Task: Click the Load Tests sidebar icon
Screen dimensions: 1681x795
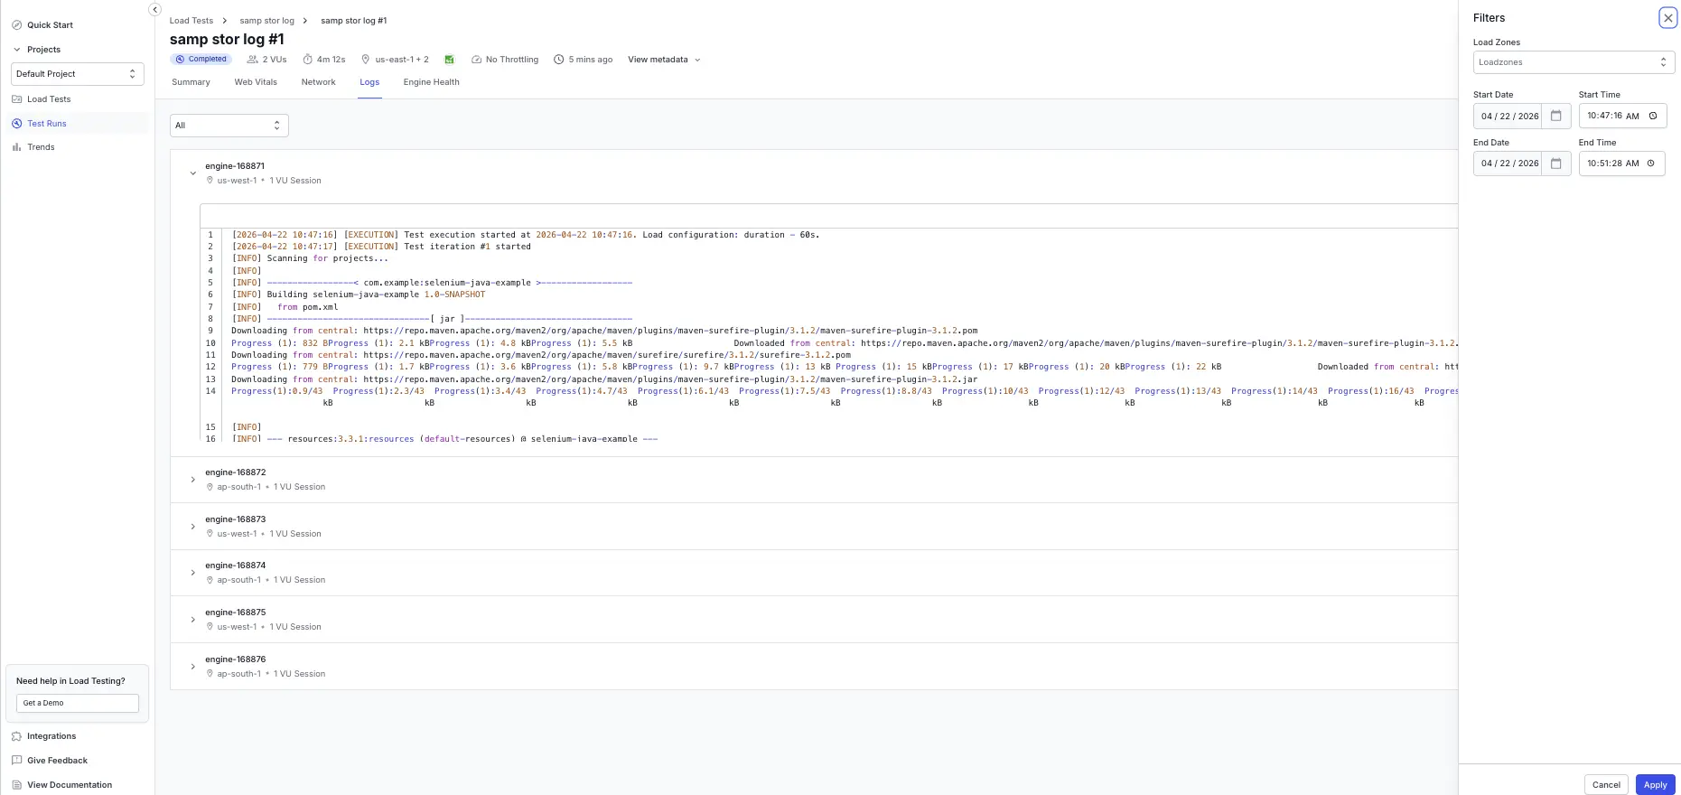Action: pos(17,99)
